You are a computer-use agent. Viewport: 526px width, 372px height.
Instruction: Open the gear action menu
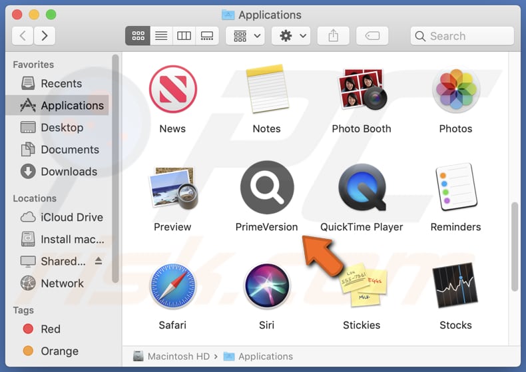point(291,35)
